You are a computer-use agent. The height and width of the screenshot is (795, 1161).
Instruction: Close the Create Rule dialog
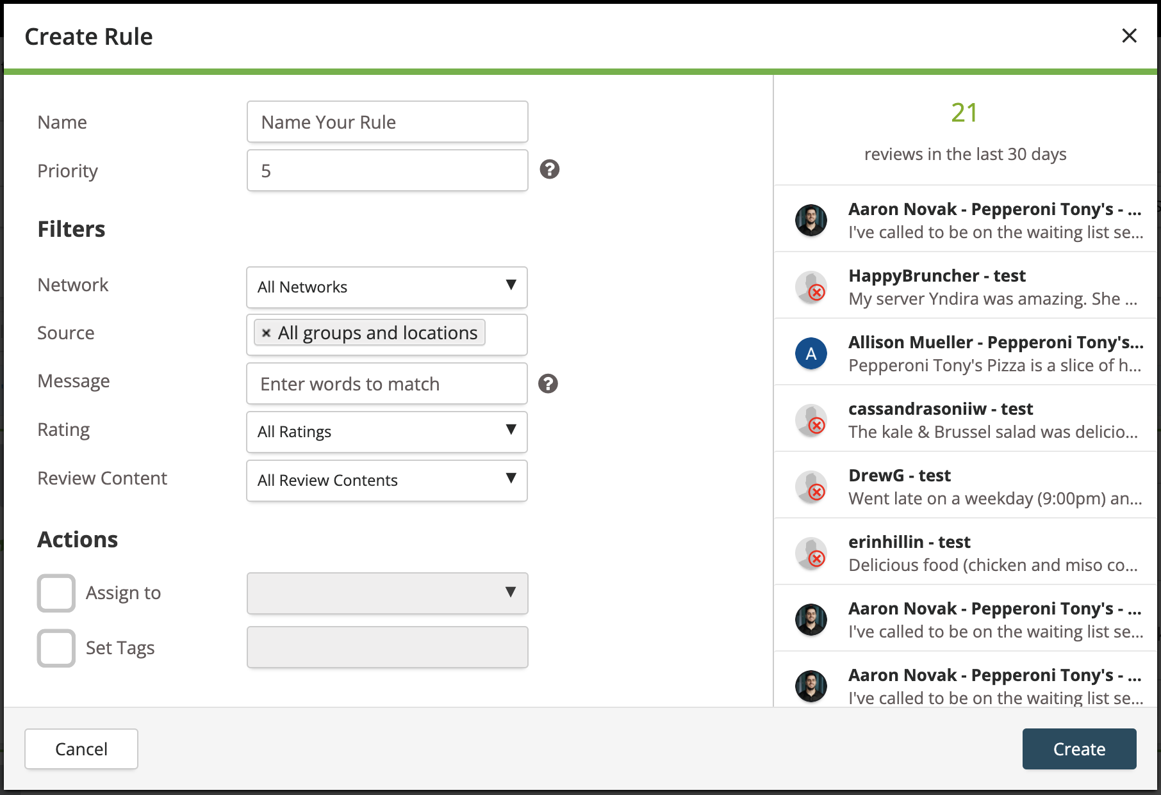pos(1129,36)
